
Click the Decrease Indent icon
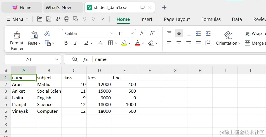[198, 33]
